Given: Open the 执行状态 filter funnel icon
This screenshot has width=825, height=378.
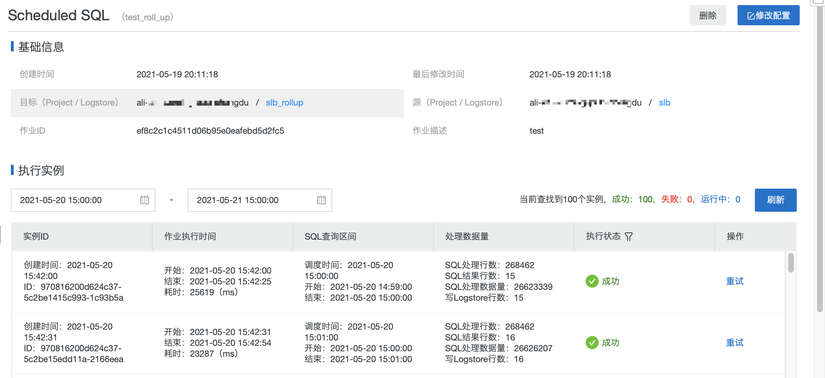Looking at the screenshot, I should 629,237.
